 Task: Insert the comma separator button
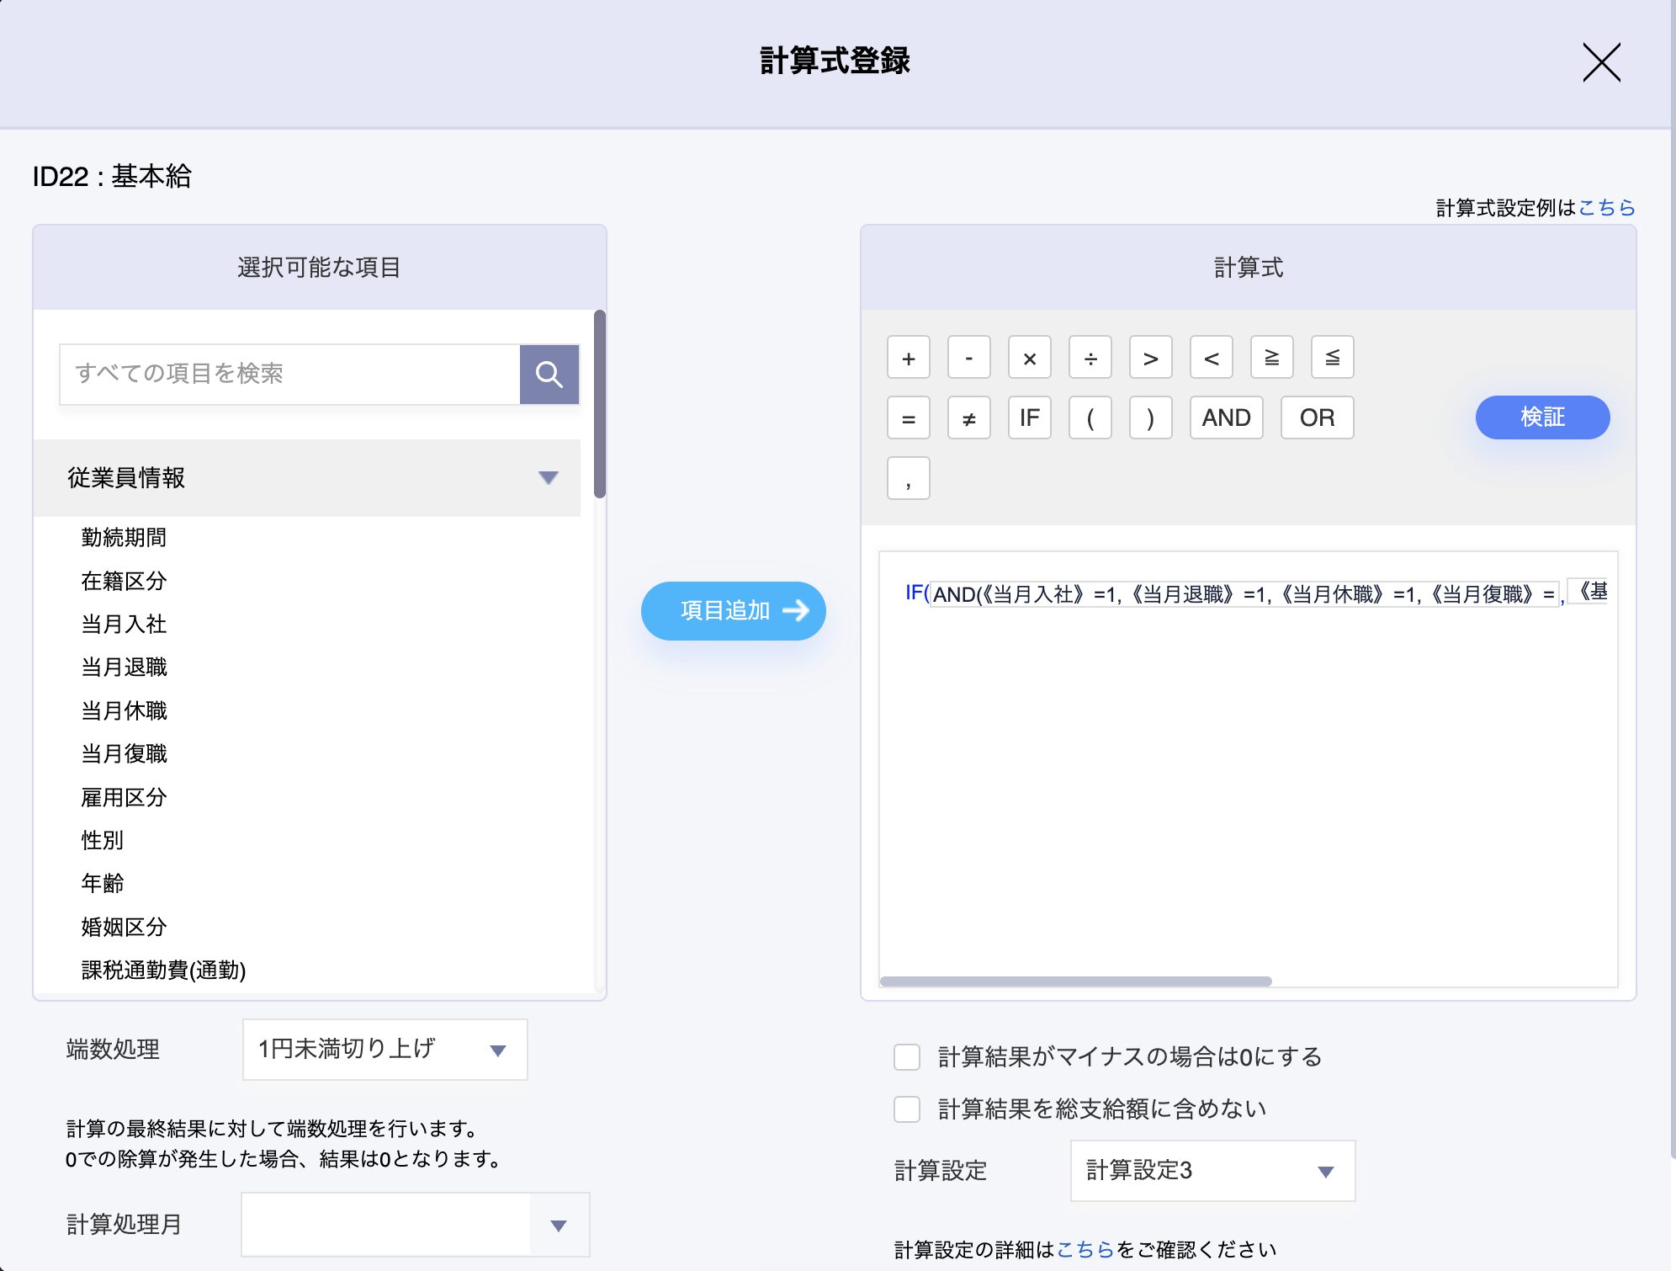coord(908,479)
